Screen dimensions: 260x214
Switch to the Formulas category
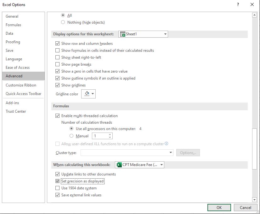[x=14, y=25]
